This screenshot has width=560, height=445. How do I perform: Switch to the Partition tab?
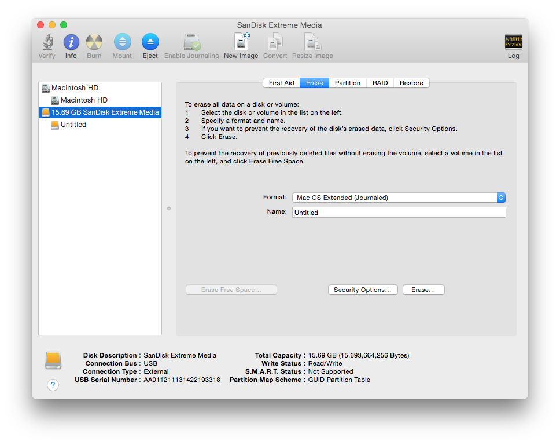click(x=348, y=83)
